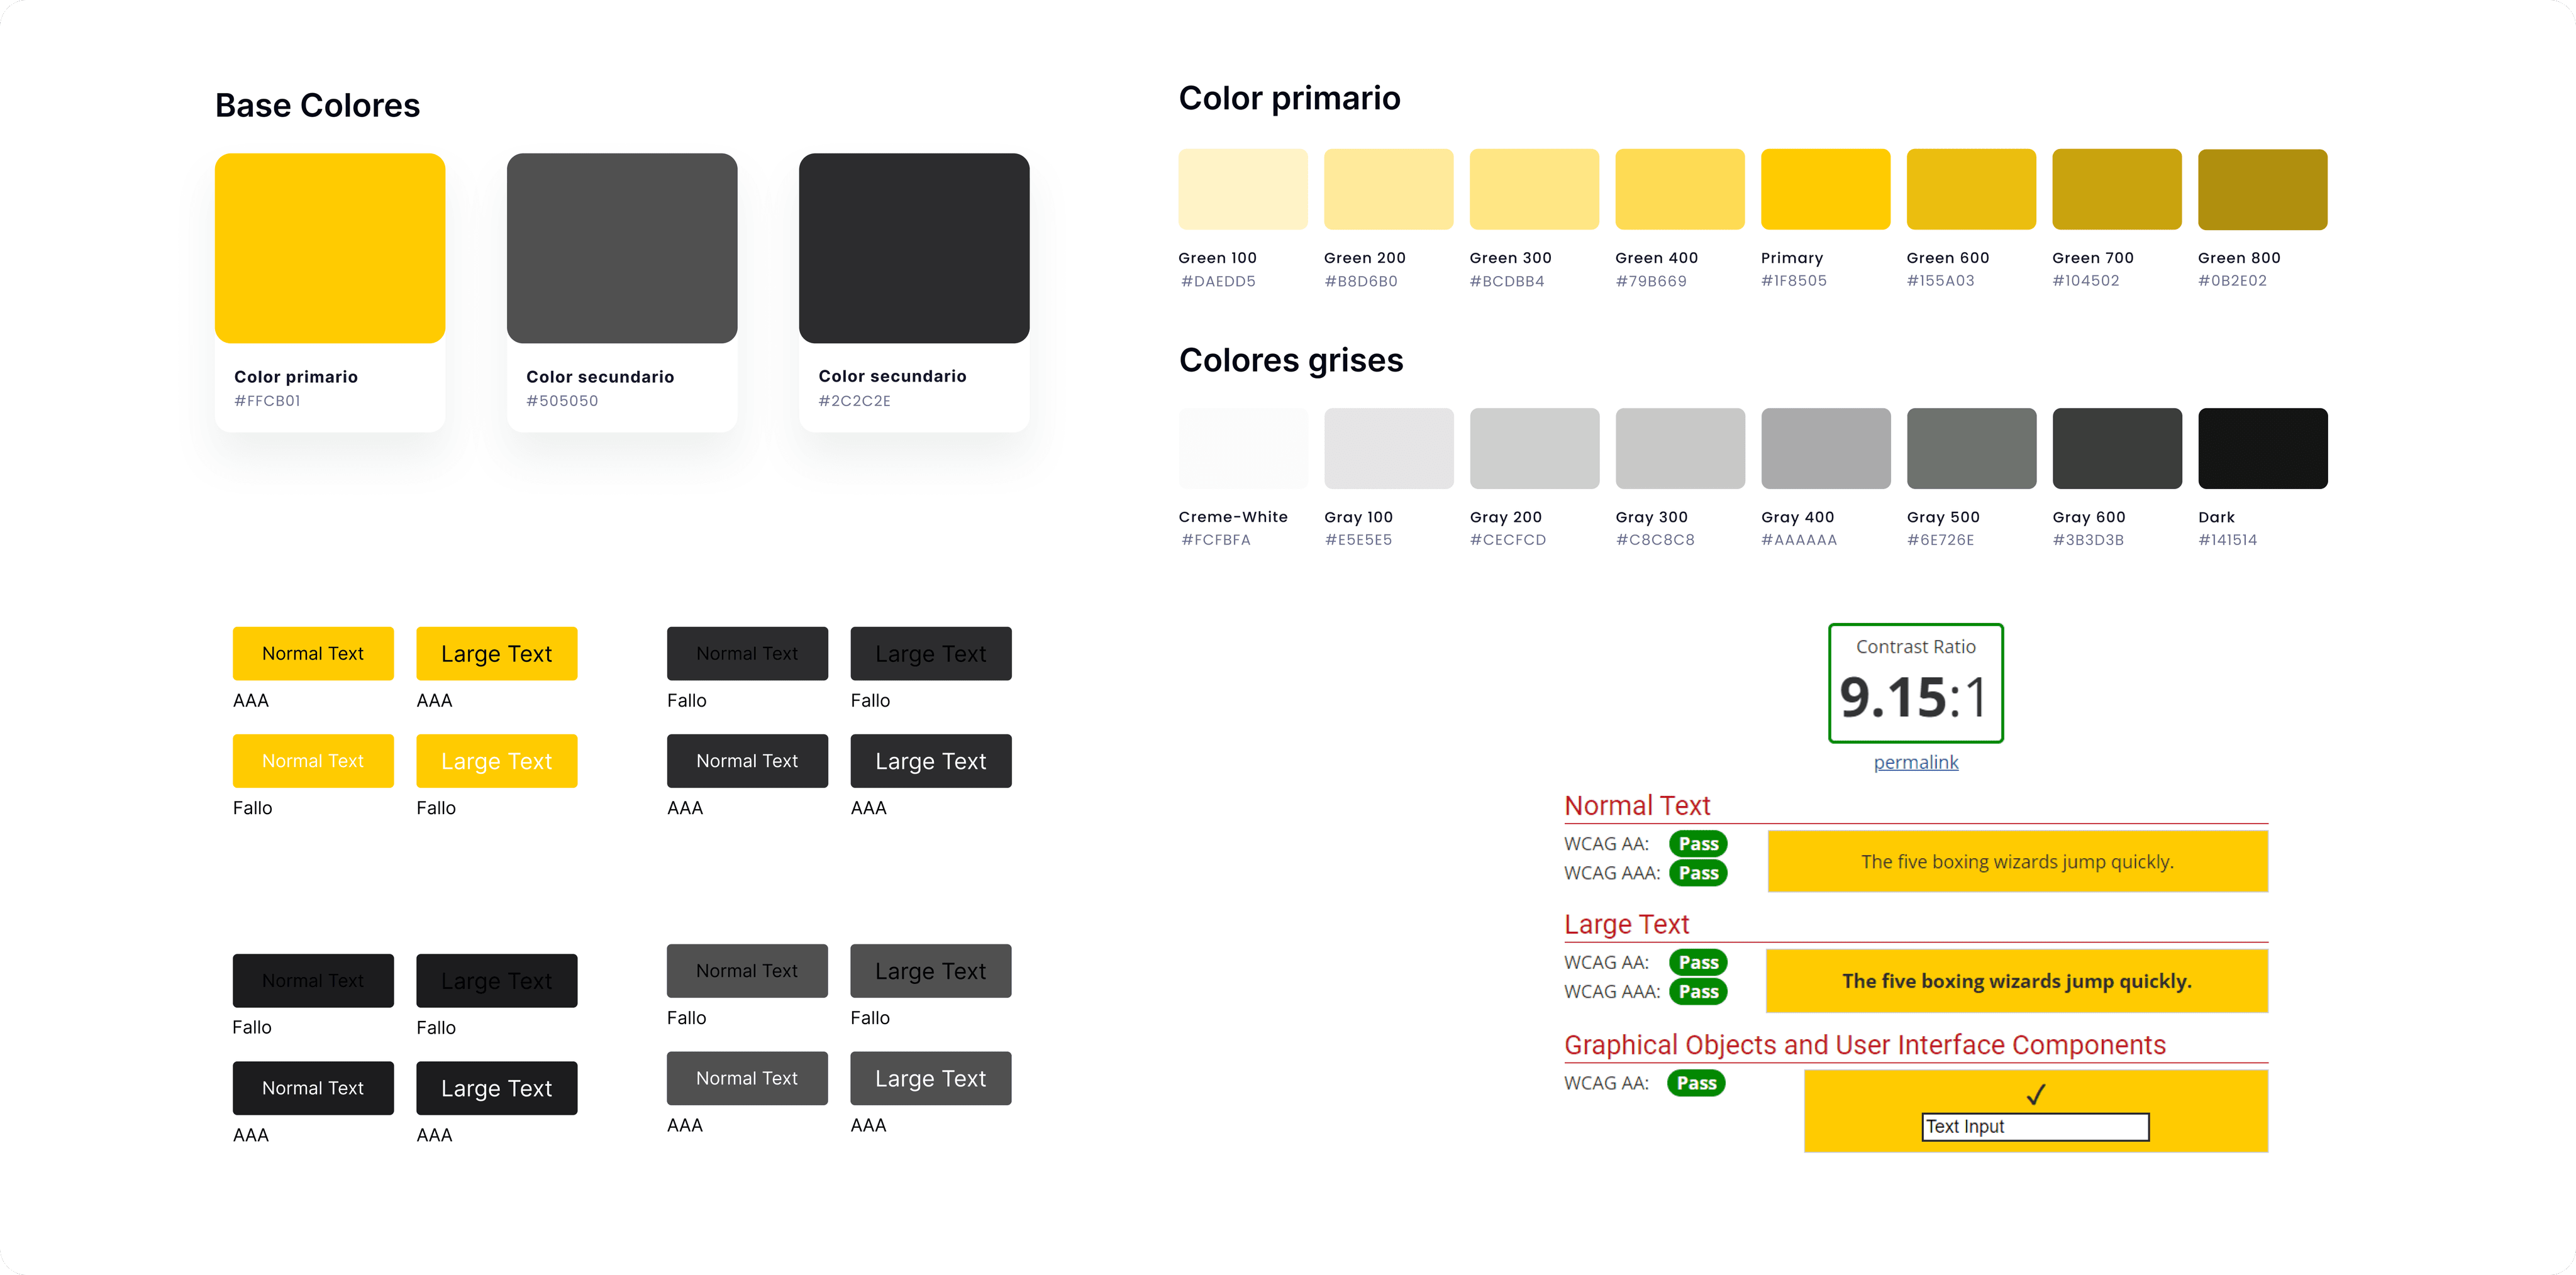Pick the Green 200 swatch
2576x1275 pixels.
pyautogui.click(x=1389, y=189)
